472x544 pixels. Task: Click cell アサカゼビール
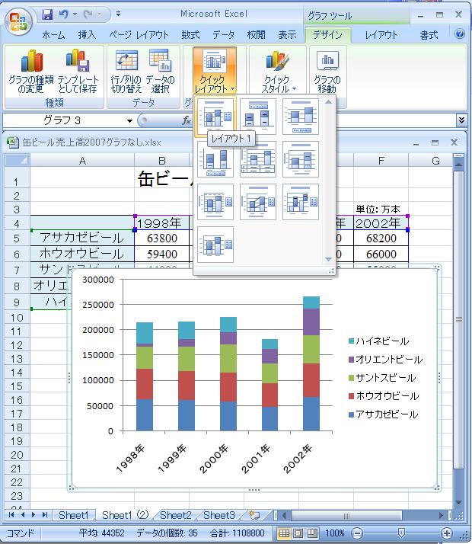(82, 238)
